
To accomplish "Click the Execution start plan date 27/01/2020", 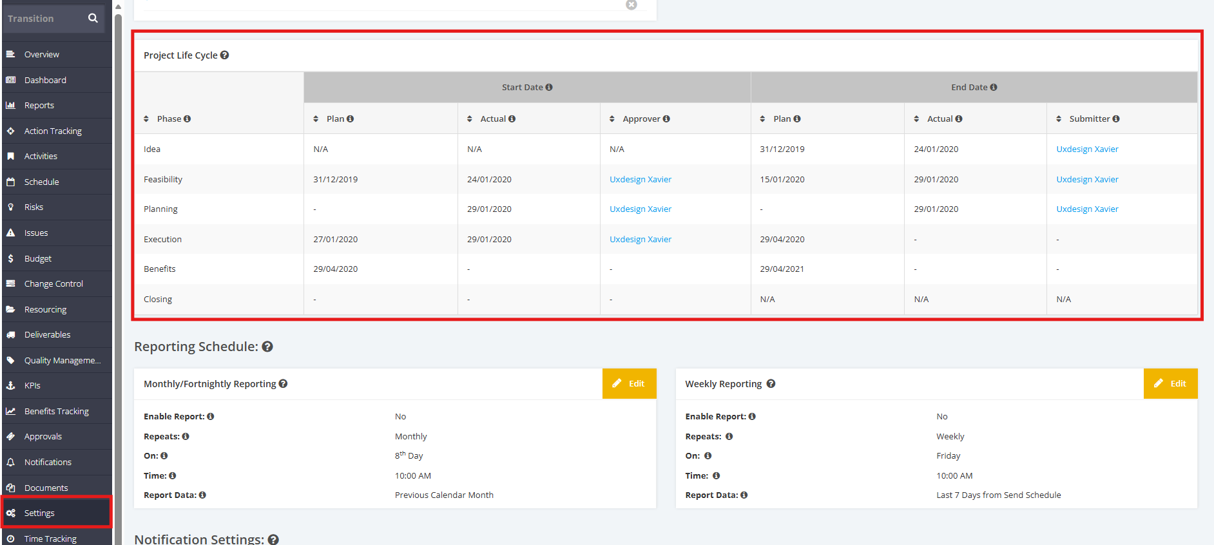I will (x=336, y=240).
